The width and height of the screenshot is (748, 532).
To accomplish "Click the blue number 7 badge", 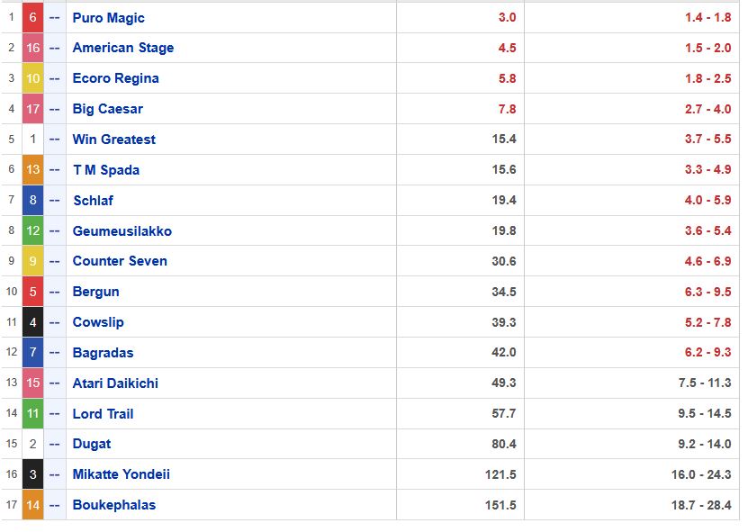I will click(x=33, y=353).
